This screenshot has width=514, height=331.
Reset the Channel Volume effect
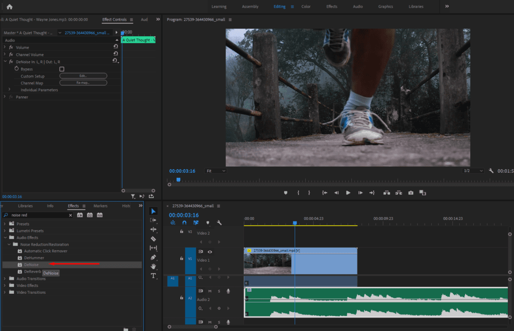point(115,54)
